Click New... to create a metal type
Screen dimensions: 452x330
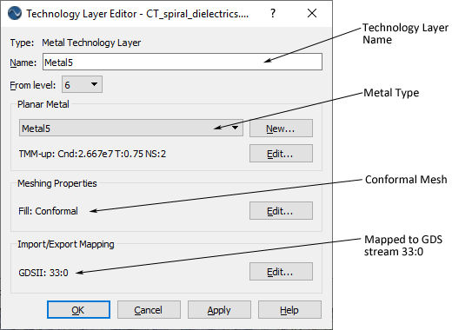[x=281, y=129]
